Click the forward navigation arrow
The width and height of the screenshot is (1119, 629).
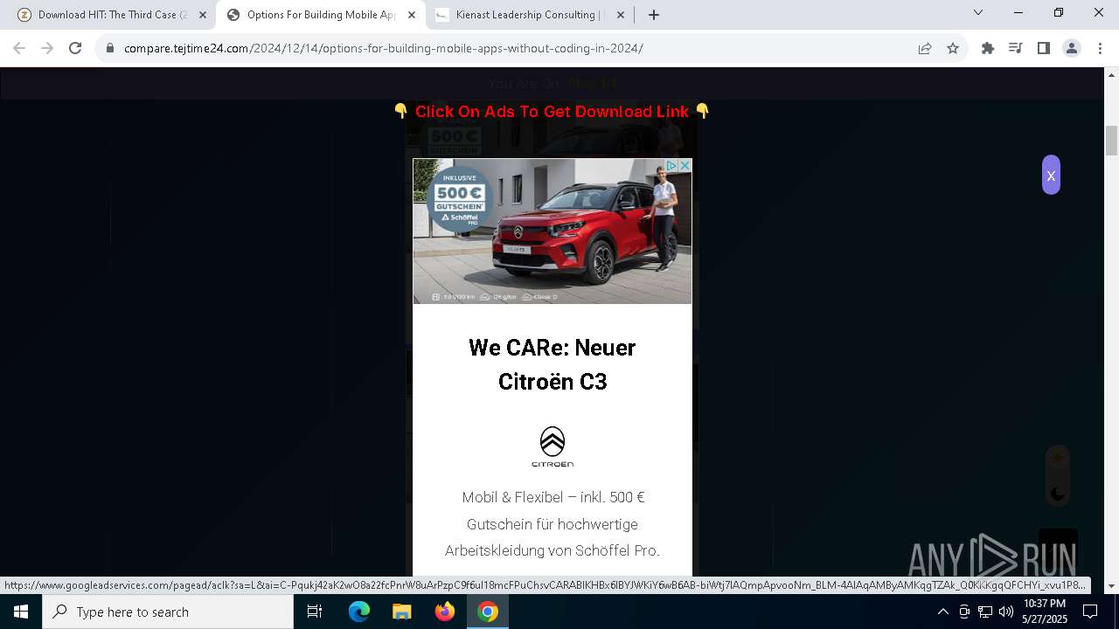pyautogui.click(x=47, y=48)
